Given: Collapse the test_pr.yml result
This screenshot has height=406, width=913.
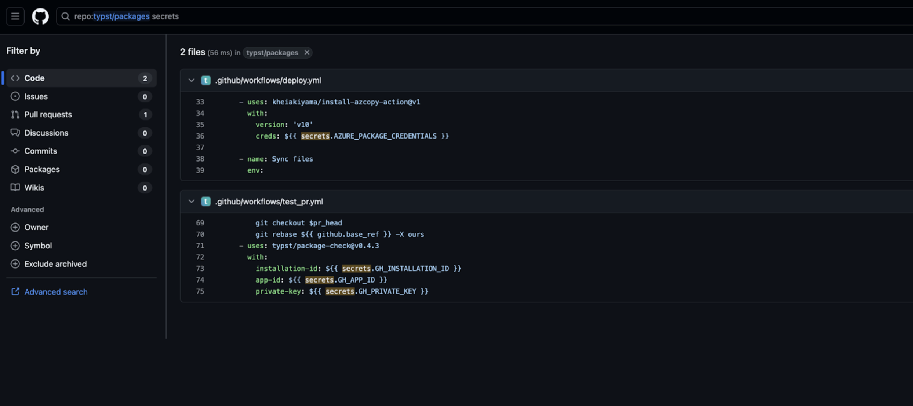Looking at the screenshot, I should (191, 202).
